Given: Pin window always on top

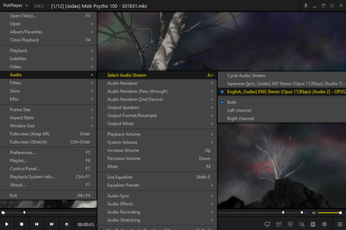Looking at the screenshot, I should (x=306, y=6).
